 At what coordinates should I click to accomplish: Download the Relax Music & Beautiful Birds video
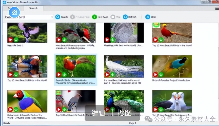coord(16,109)
